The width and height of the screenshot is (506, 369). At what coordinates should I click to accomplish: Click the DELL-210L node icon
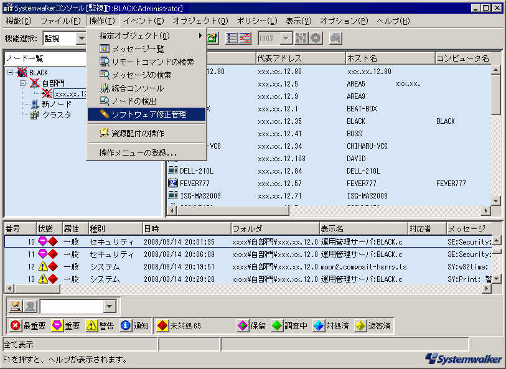(x=173, y=170)
